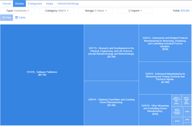The height and width of the screenshot is (126, 192).
Task: Click the small Industrial Valve tile
Action: click(x=186, y=100)
